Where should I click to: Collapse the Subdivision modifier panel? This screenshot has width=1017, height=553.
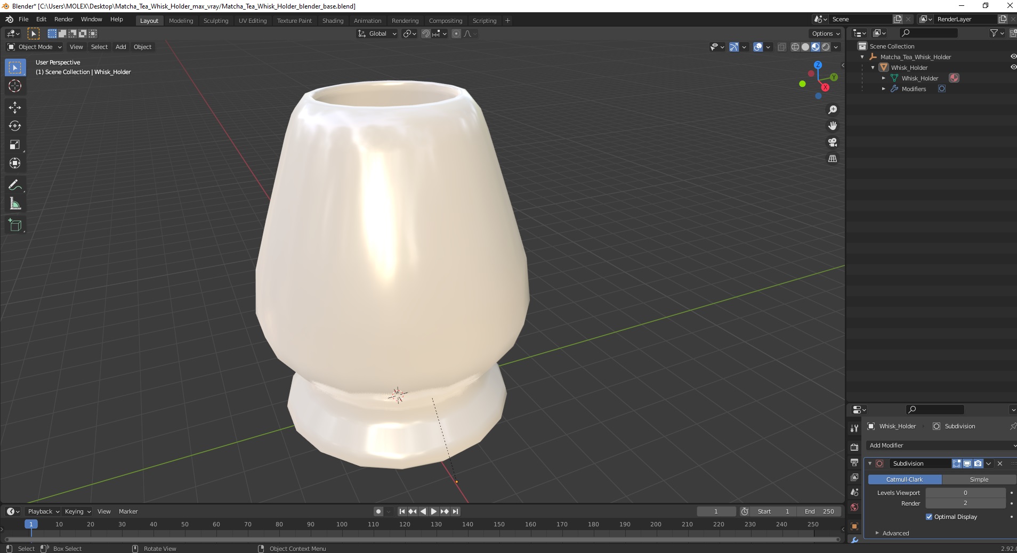pos(870,463)
